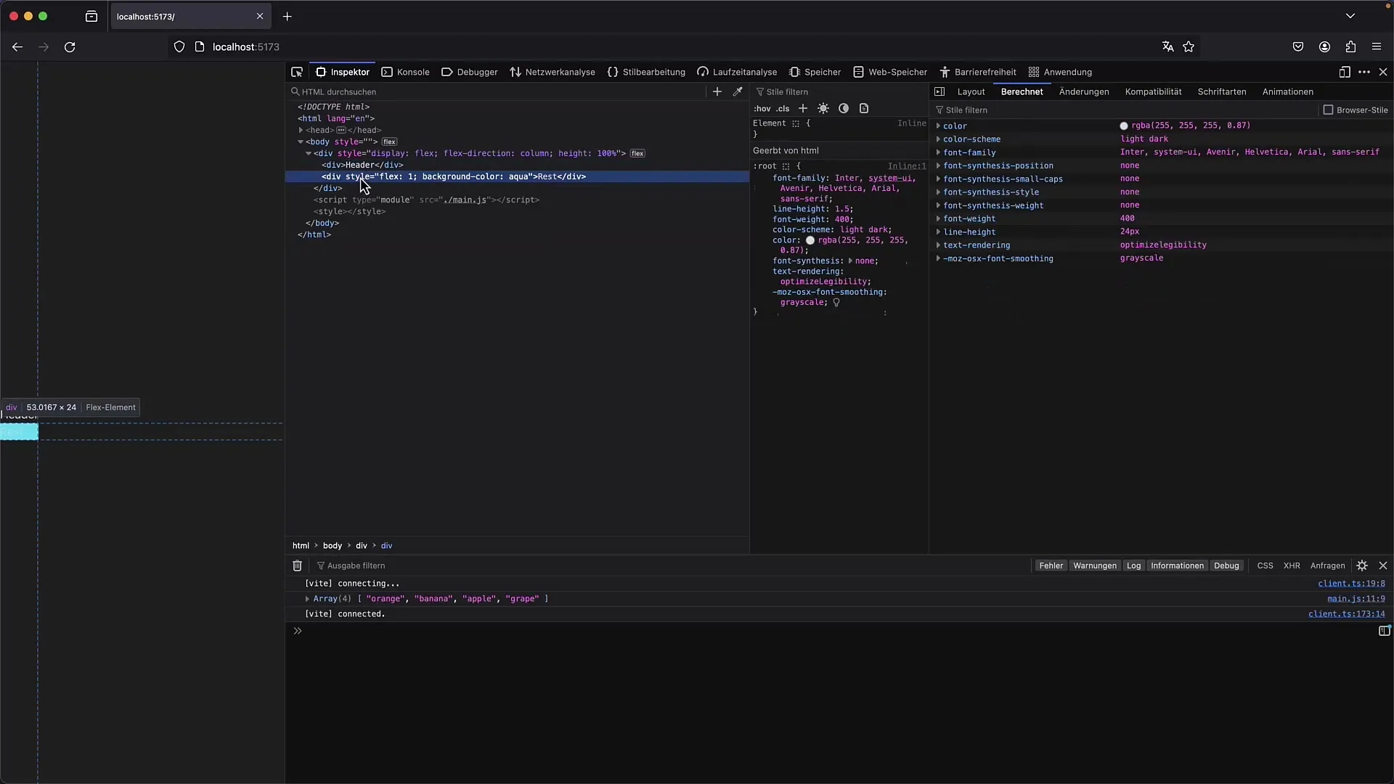This screenshot has width=1394, height=784.
Task: Add new HTML node with plus icon
Action: tap(717, 91)
